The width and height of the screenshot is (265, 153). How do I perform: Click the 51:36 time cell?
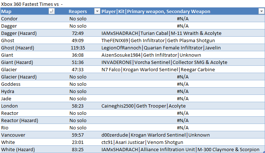click(78, 62)
